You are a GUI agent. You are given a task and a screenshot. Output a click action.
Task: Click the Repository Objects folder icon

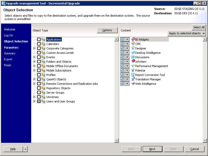click(43, 88)
